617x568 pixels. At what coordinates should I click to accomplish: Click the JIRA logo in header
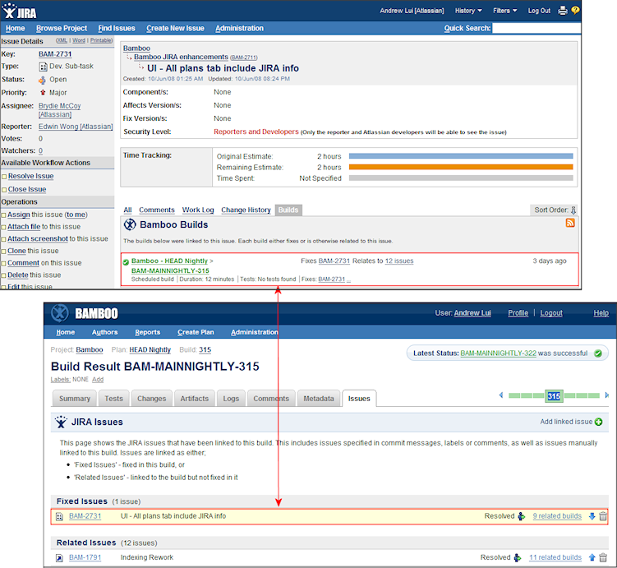[x=19, y=11]
